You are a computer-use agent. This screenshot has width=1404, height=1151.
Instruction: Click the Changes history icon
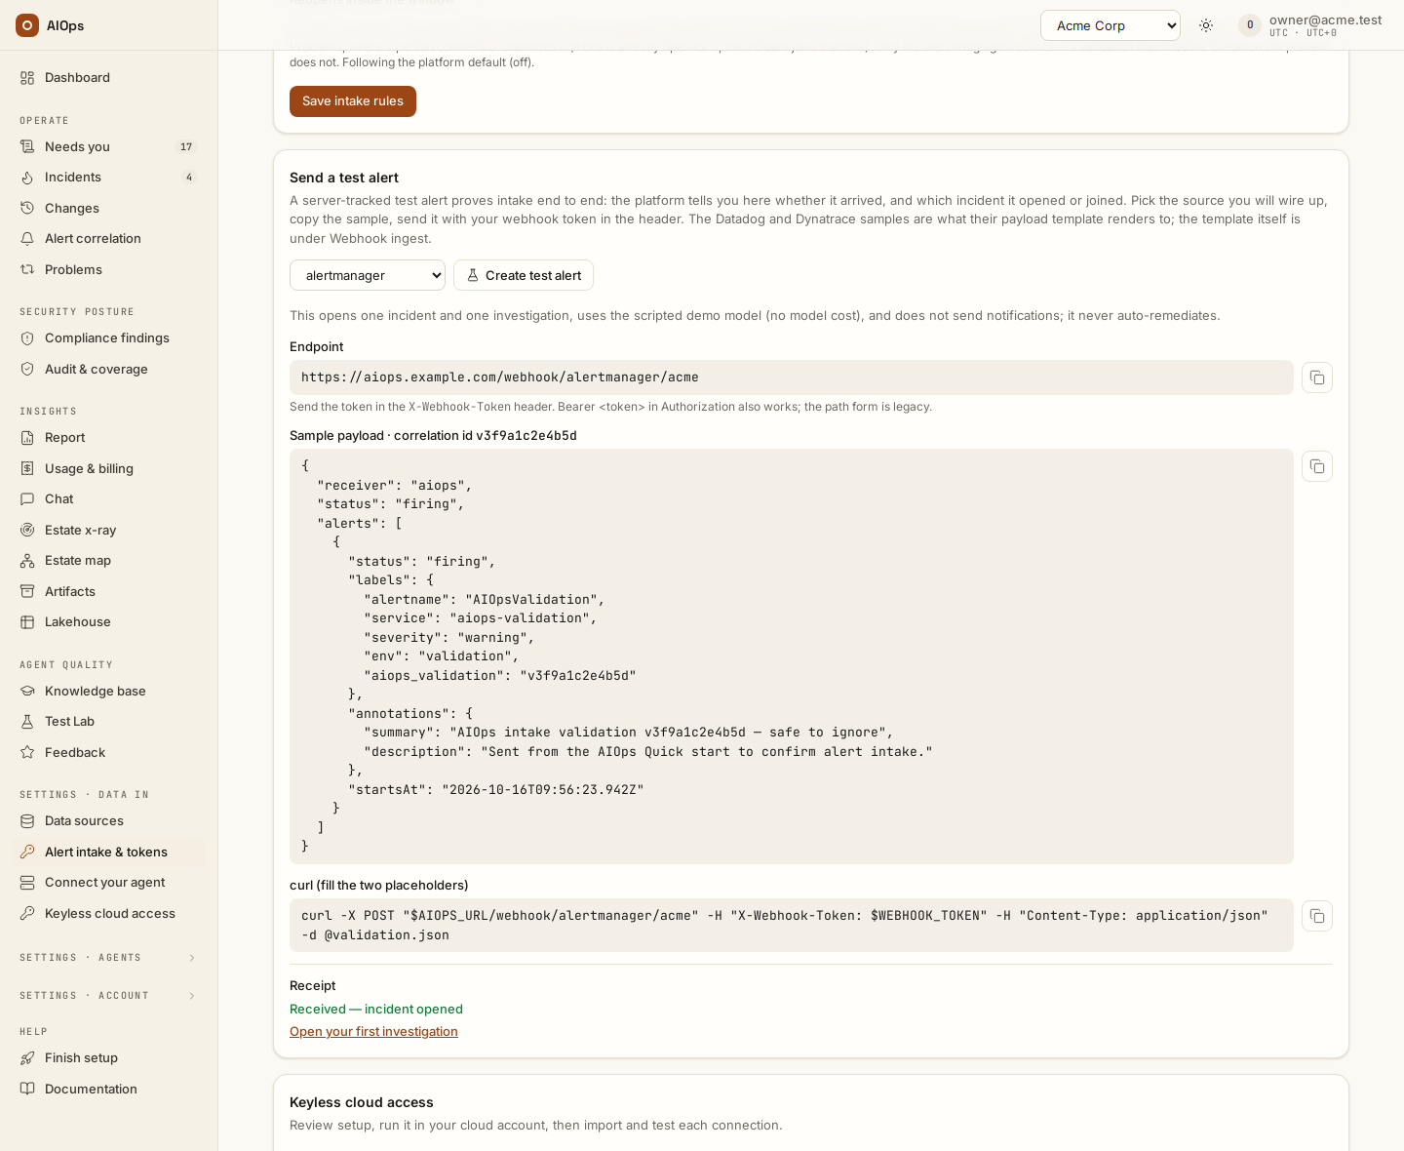point(27,209)
